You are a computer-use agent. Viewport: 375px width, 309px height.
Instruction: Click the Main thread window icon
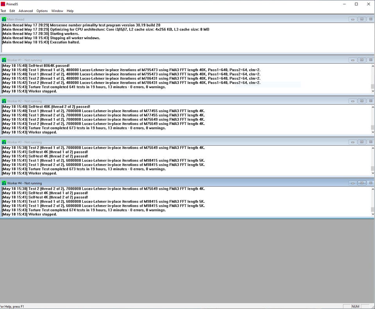click(4, 20)
